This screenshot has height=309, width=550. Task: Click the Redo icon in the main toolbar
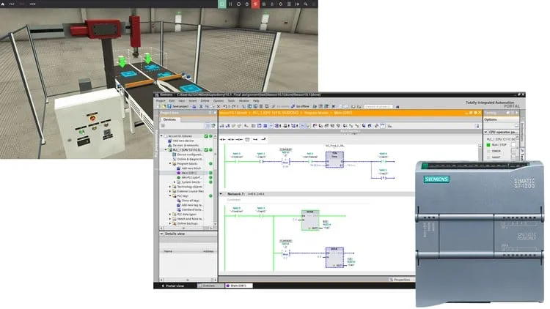[x=234, y=106]
